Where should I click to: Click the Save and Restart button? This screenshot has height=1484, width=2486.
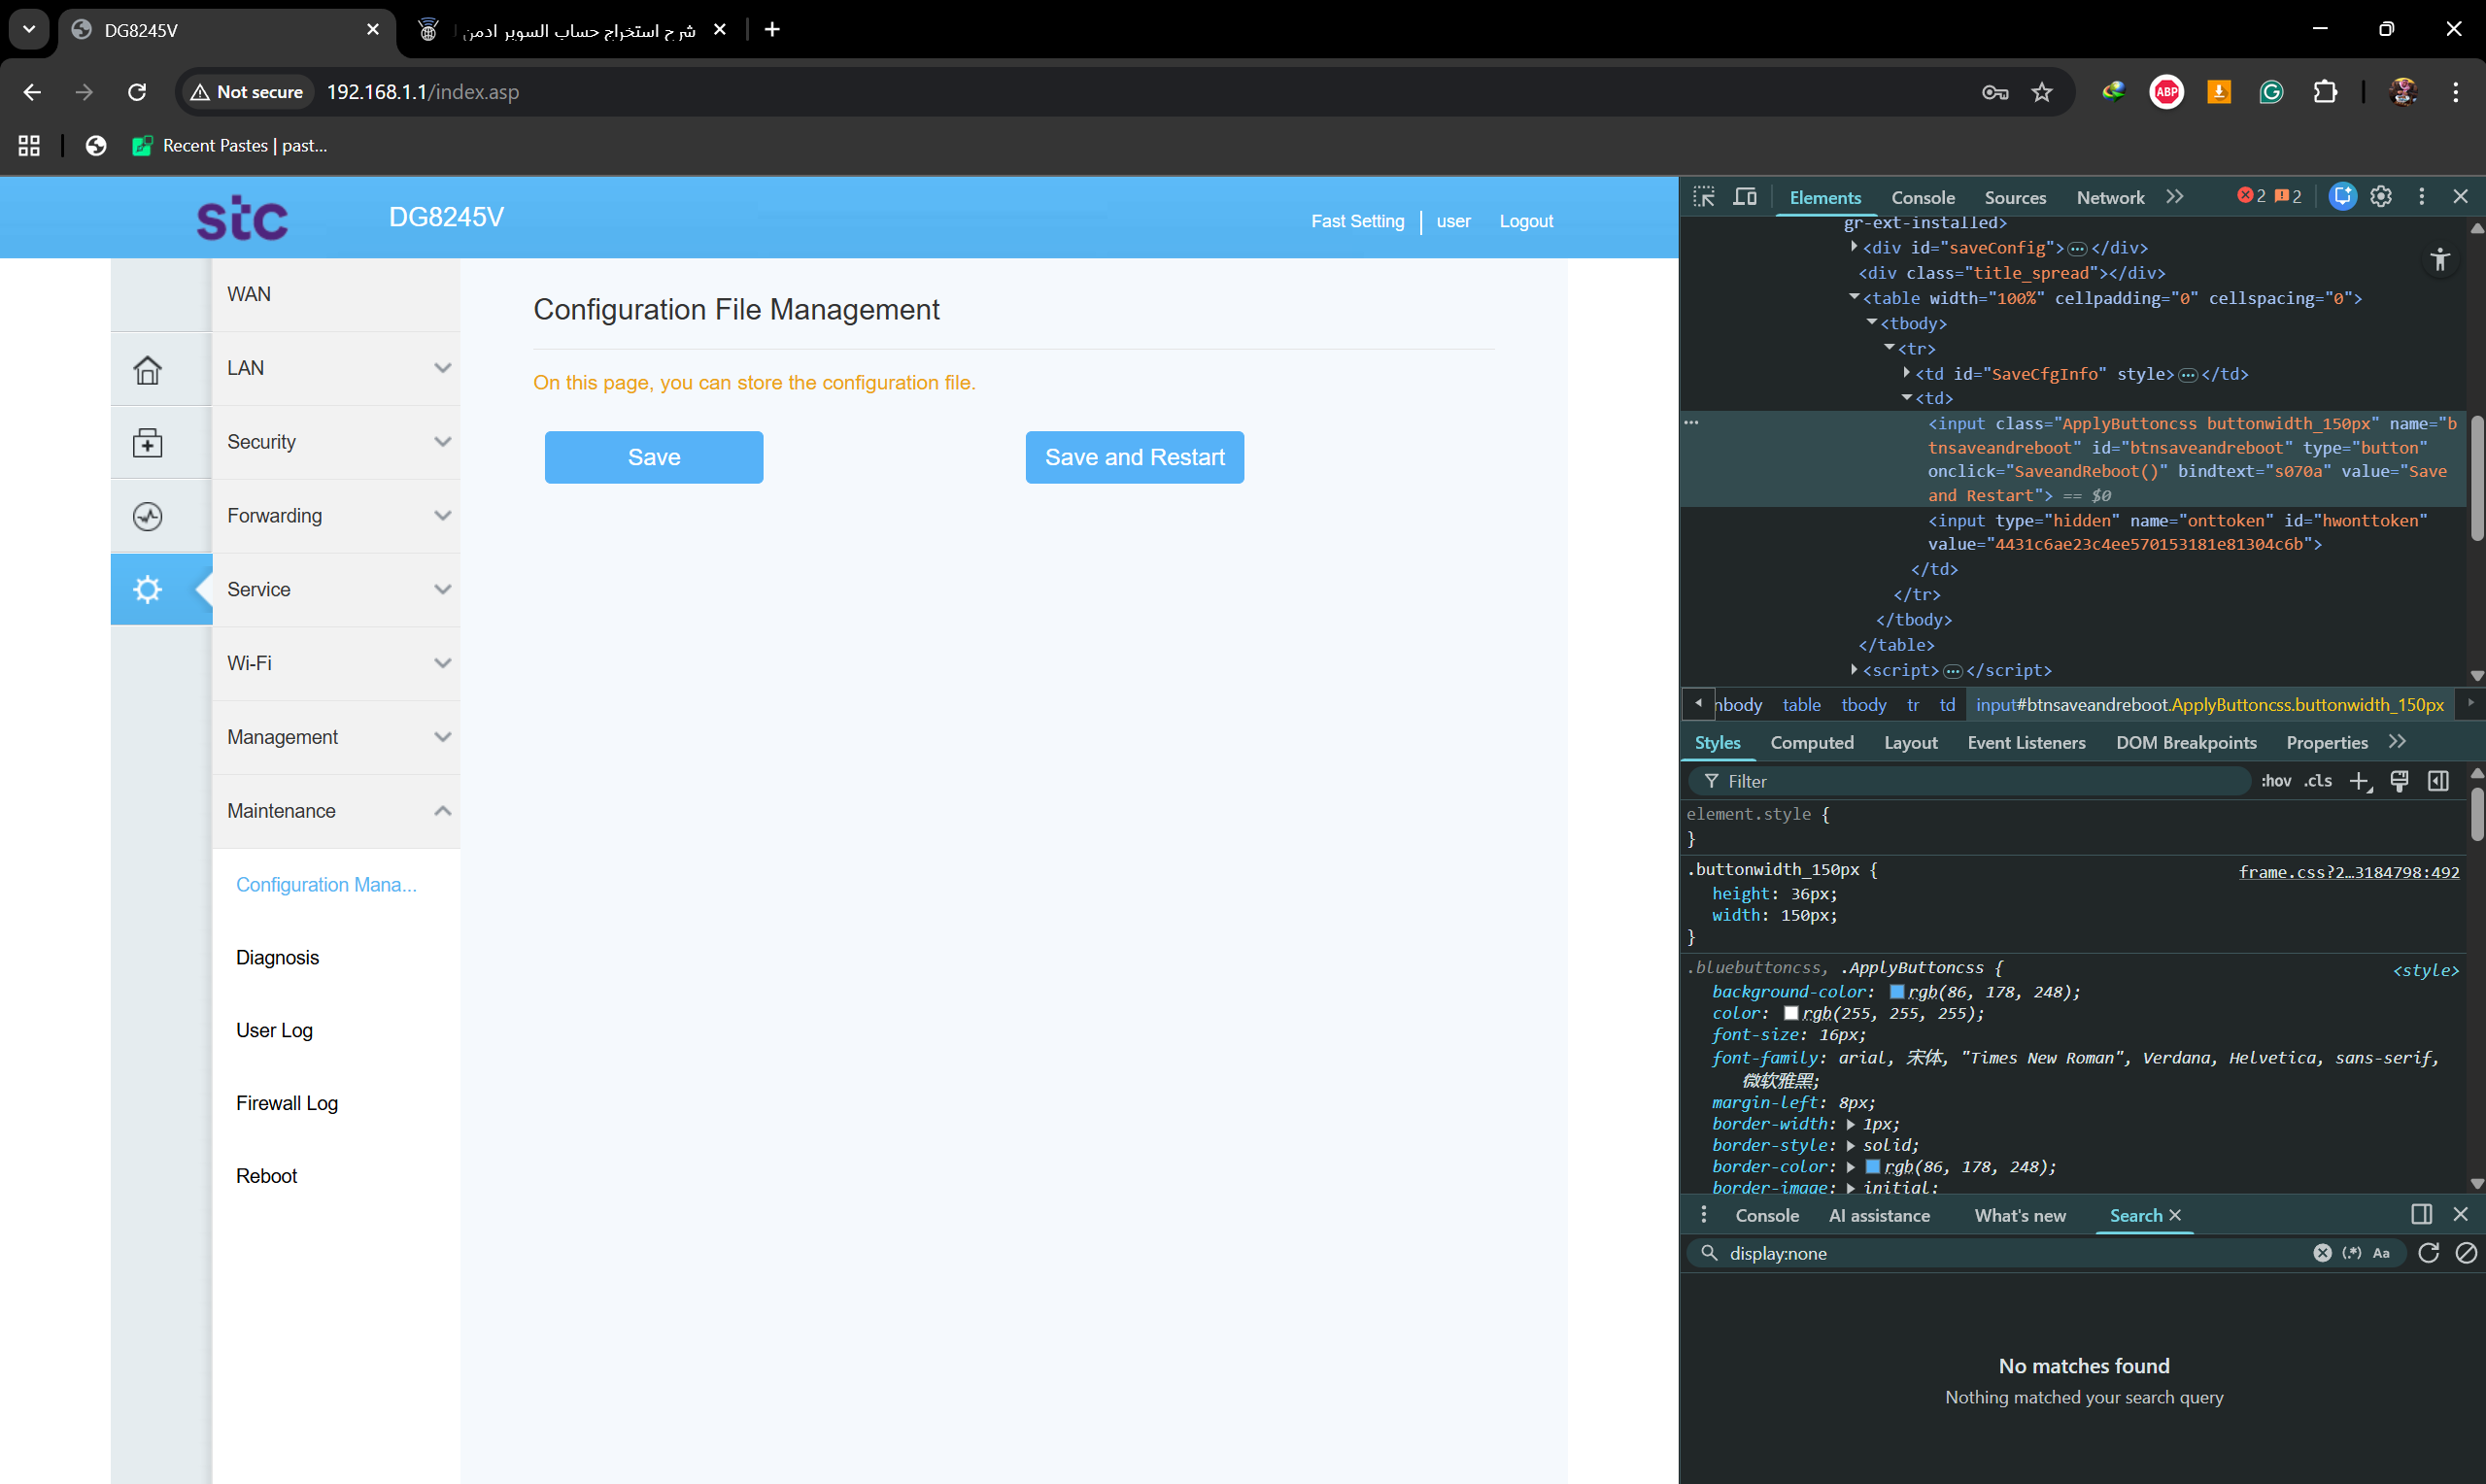pos(1134,457)
